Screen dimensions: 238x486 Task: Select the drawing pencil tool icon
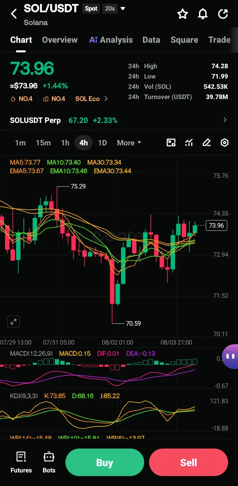(207, 143)
